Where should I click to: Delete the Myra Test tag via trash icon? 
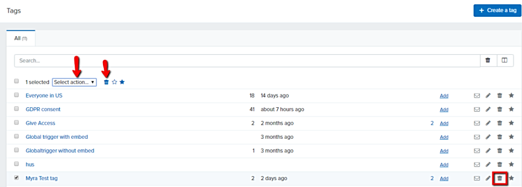pyautogui.click(x=500, y=178)
